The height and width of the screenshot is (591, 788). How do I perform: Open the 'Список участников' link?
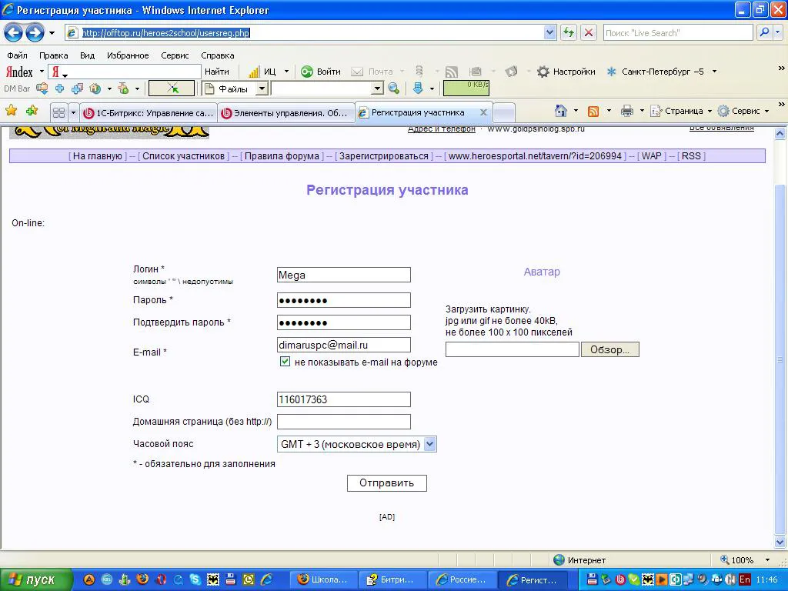point(183,155)
